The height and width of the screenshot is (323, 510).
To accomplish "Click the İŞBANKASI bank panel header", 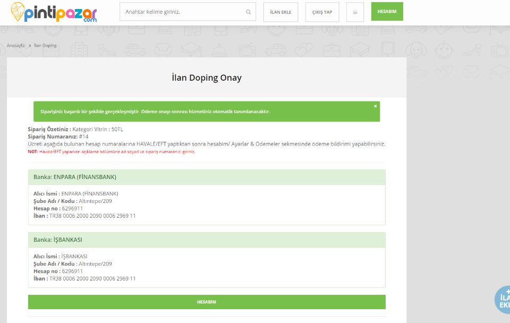I will point(207,240).
